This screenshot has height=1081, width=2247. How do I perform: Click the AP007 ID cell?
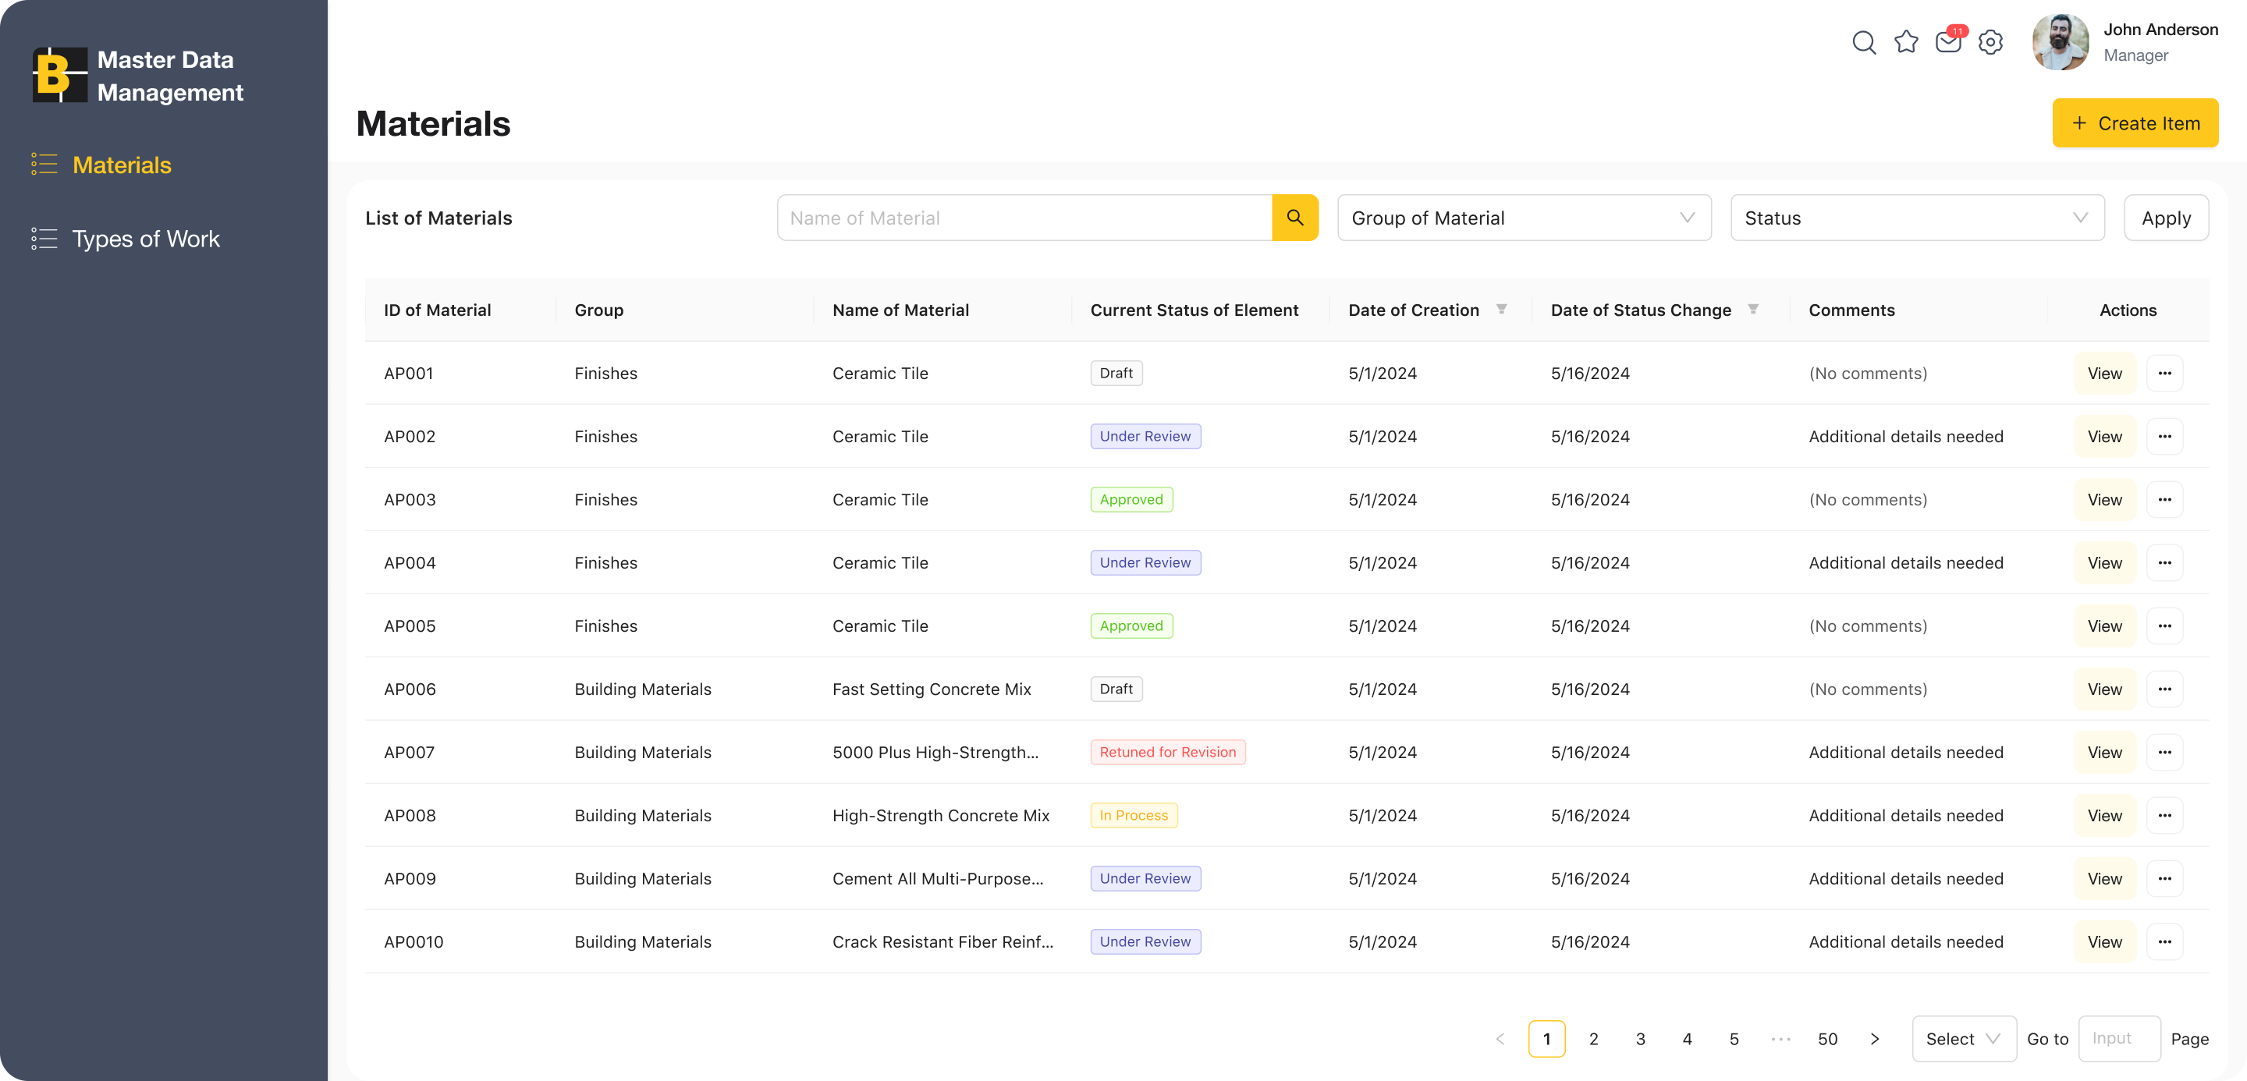click(x=409, y=753)
